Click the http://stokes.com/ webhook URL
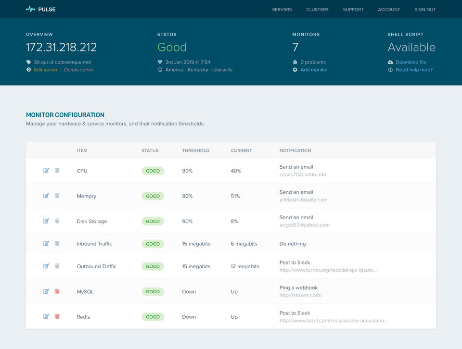Image resolution: width=462 pixels, height=349 pixels. 300,296
